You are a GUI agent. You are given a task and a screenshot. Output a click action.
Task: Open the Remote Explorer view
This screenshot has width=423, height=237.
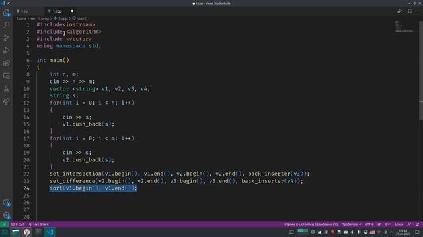click(x=6, y=76)
